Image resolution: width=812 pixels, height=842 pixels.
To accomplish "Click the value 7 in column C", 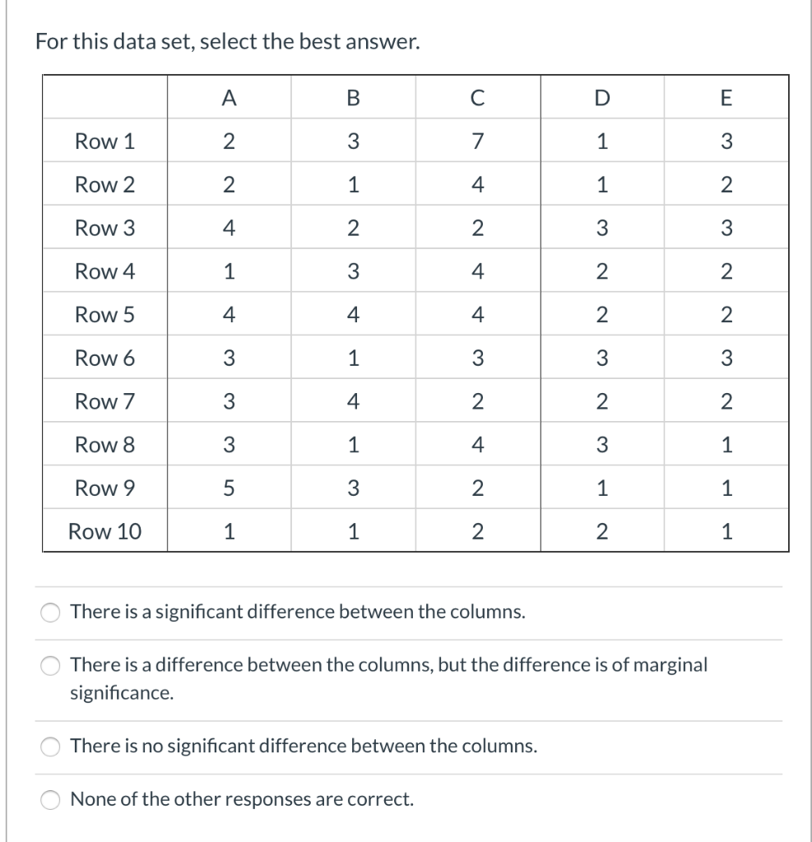I will point(477,141).
